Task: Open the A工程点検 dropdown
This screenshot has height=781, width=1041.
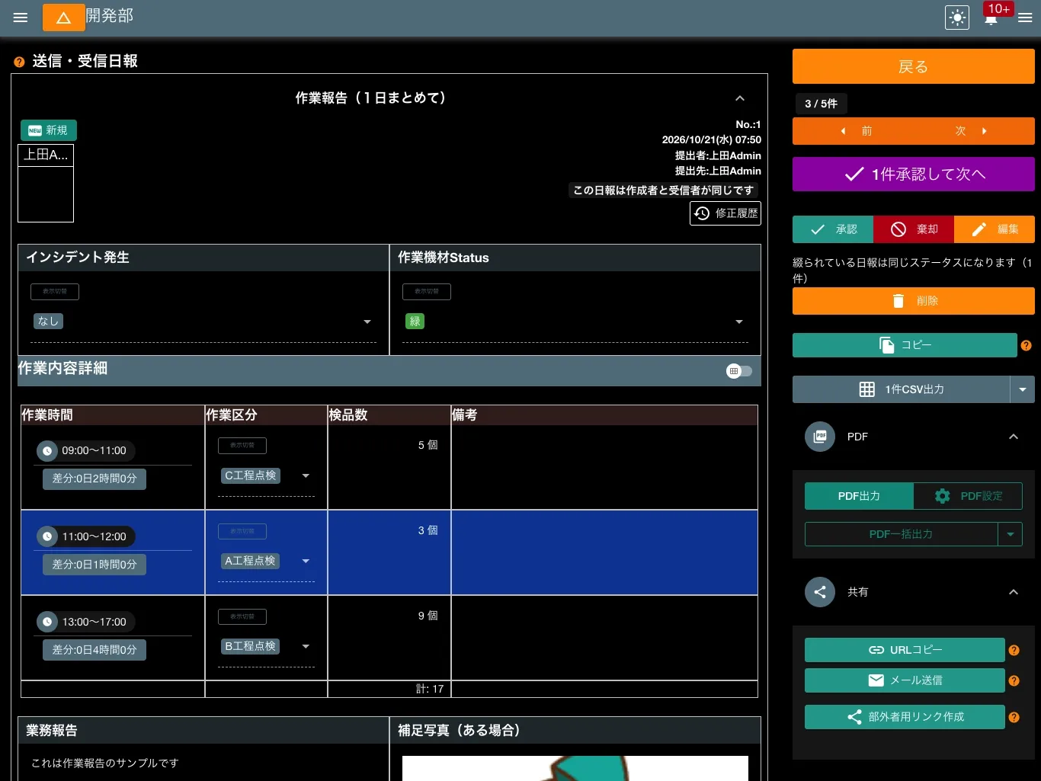Action: 266,561
